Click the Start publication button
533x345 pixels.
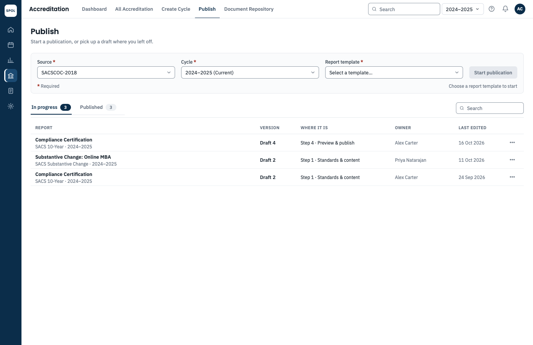493,72
